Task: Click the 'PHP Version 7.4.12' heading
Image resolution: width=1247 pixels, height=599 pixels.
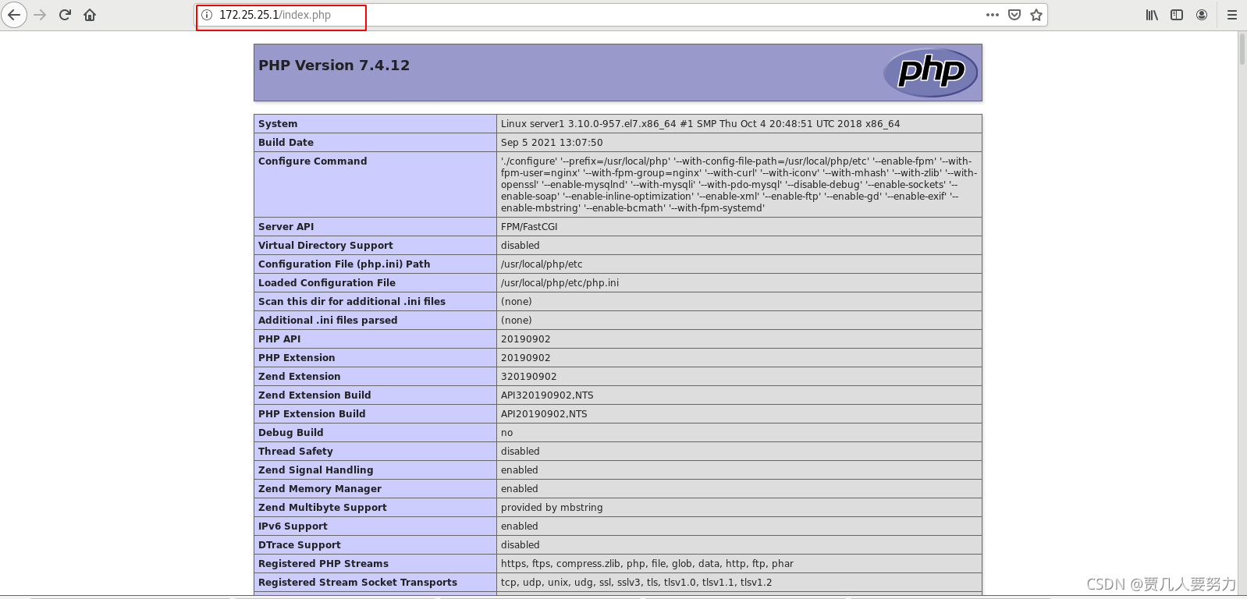Action: click(x=334, y=66)
